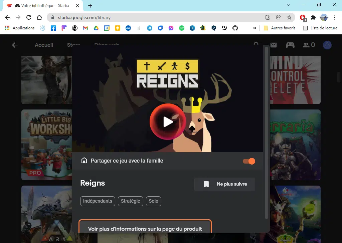The height and width of the screenshot is (243, 342).
Task: Open the Facebook bookmark
Action: click(x=53, y=28)
